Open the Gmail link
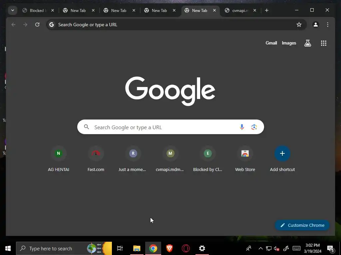The image size is (341, 255). [271, 43]
